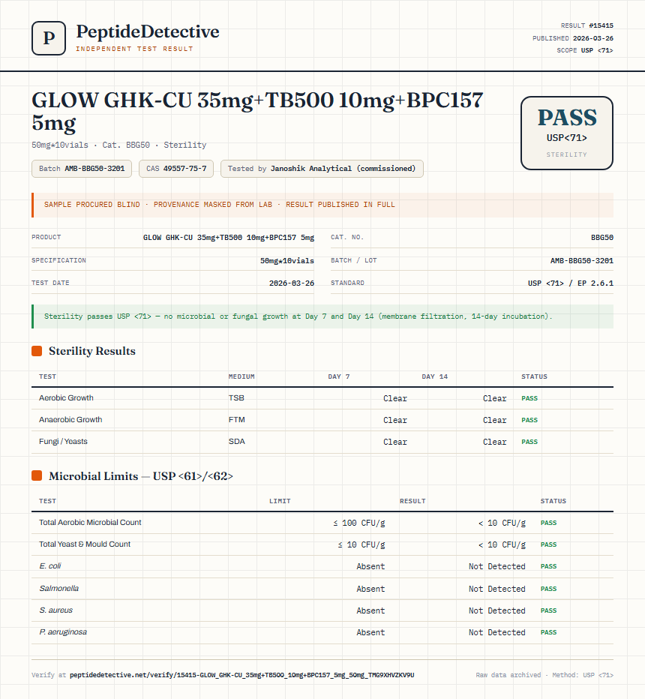The height and width of the screenshot is (699, 645).
Task: Open the verify URL at the bottom
Action: (x=242, y=675)
